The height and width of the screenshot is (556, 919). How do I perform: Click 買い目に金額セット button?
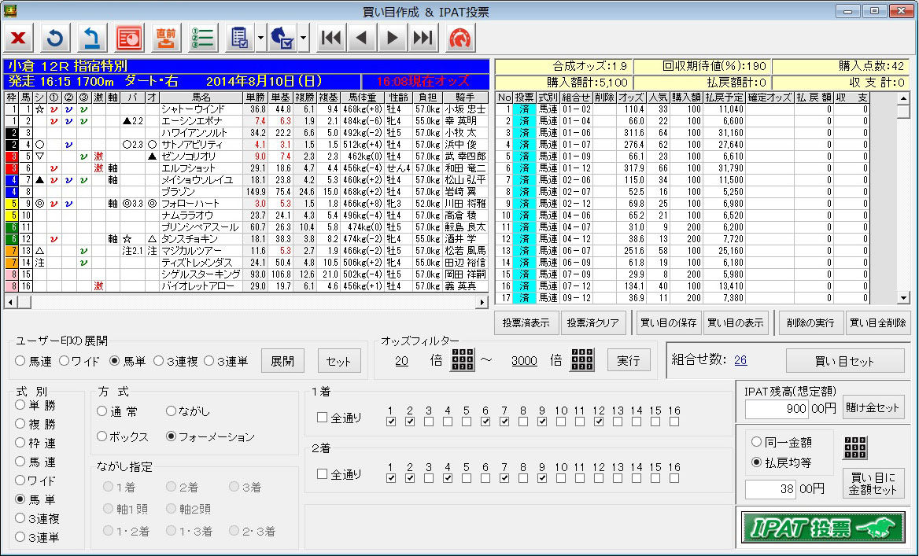(x=873, y=484)
